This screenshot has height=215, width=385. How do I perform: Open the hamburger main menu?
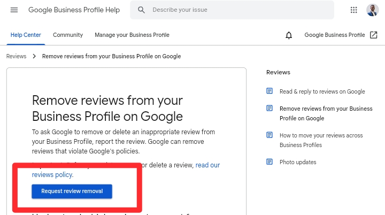tap(14, 10)
